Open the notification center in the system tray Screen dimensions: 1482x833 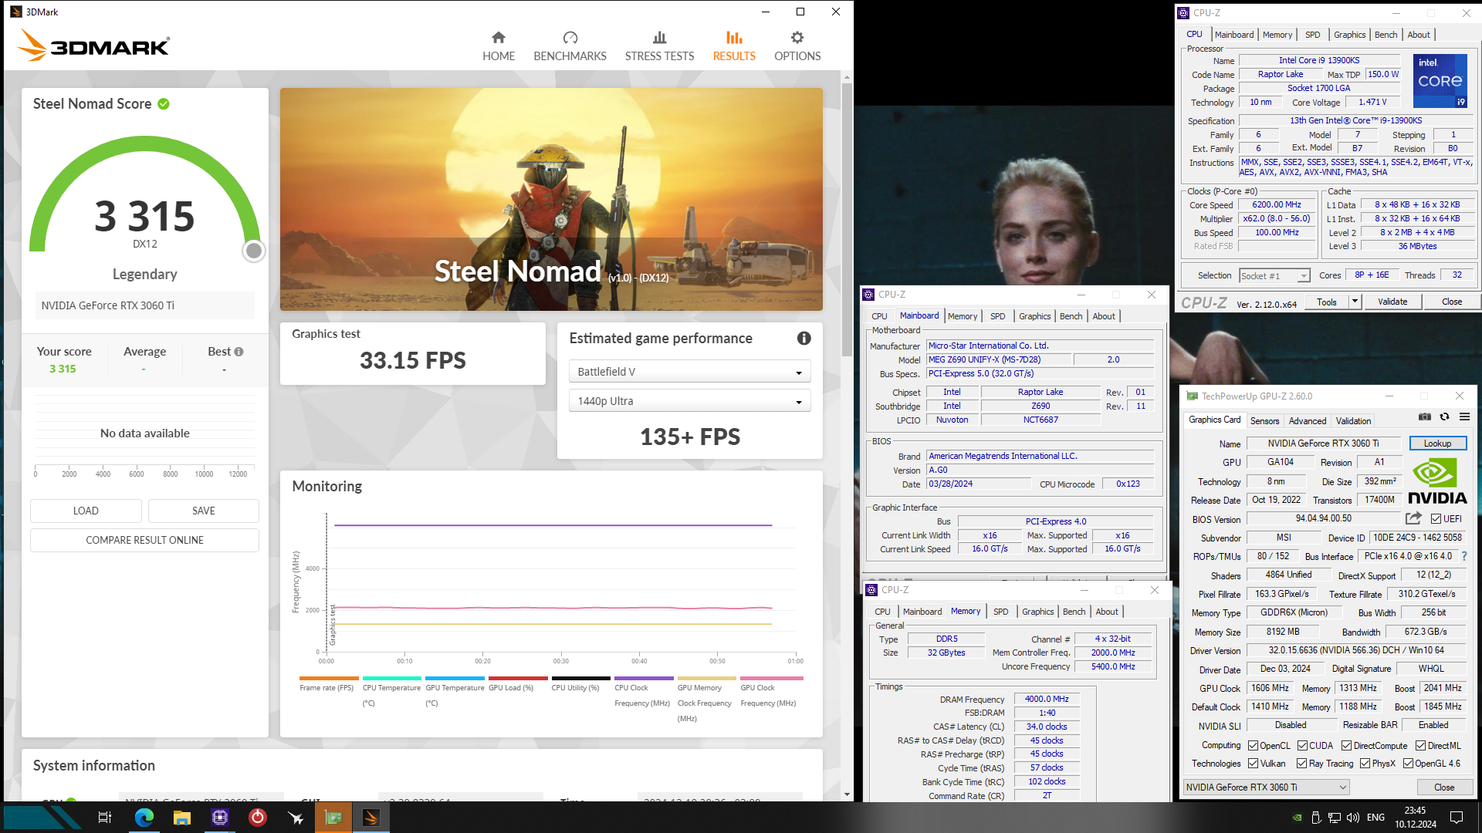[x=1457, y=818]
